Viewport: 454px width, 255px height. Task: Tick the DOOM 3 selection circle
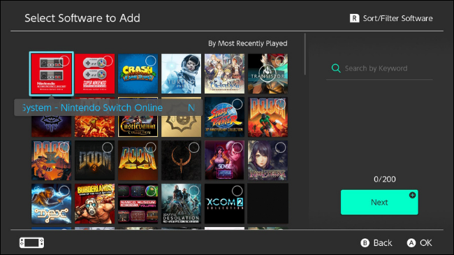[x=108, y=147]
